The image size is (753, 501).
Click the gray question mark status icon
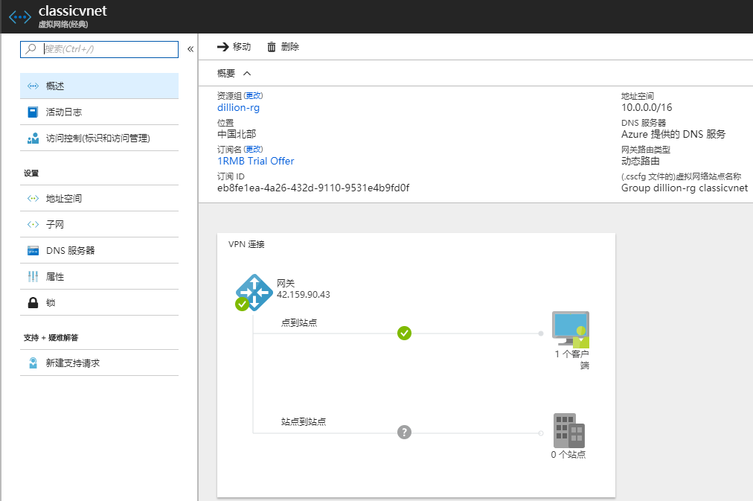(x=404, y=432)
